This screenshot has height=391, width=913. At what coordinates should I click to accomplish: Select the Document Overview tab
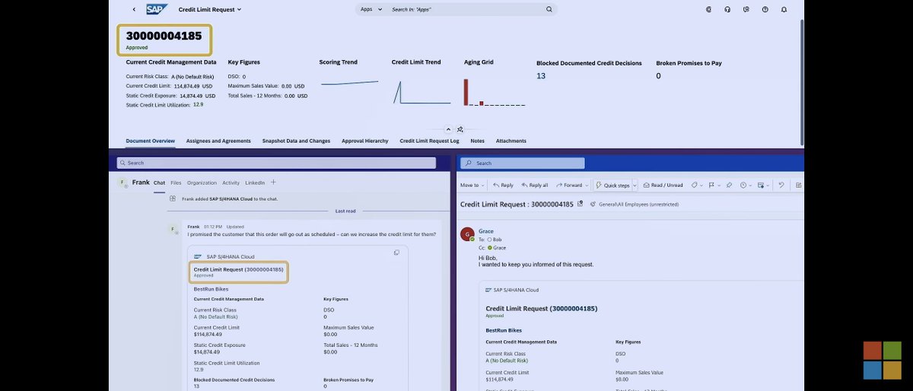pyautogui.click(x=150, y=141)
